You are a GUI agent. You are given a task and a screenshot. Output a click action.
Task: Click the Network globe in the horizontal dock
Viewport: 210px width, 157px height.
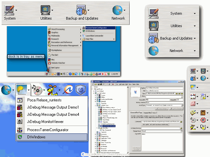tap(117, 10)
